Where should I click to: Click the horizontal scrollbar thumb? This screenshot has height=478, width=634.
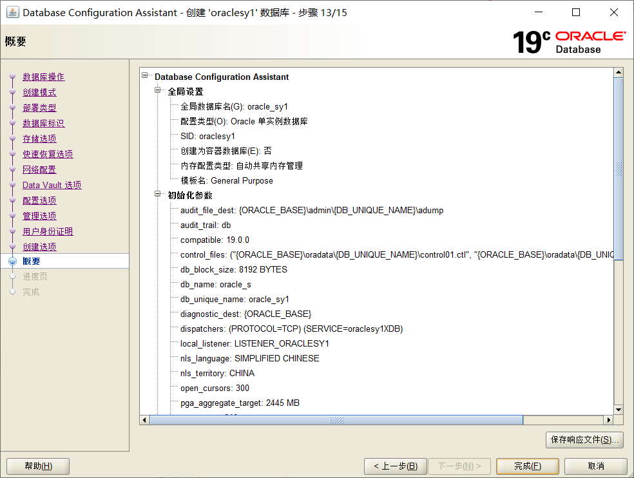click(x=336, y=420)
